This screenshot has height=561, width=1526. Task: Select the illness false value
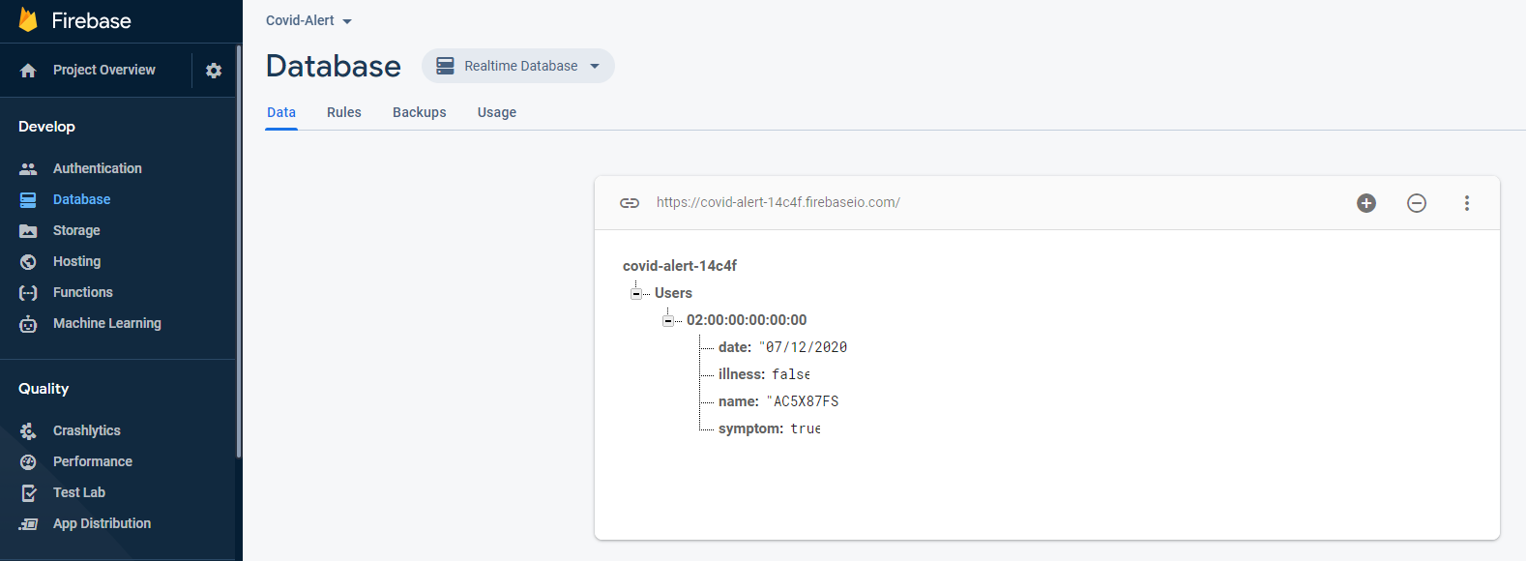coord(791,374)
